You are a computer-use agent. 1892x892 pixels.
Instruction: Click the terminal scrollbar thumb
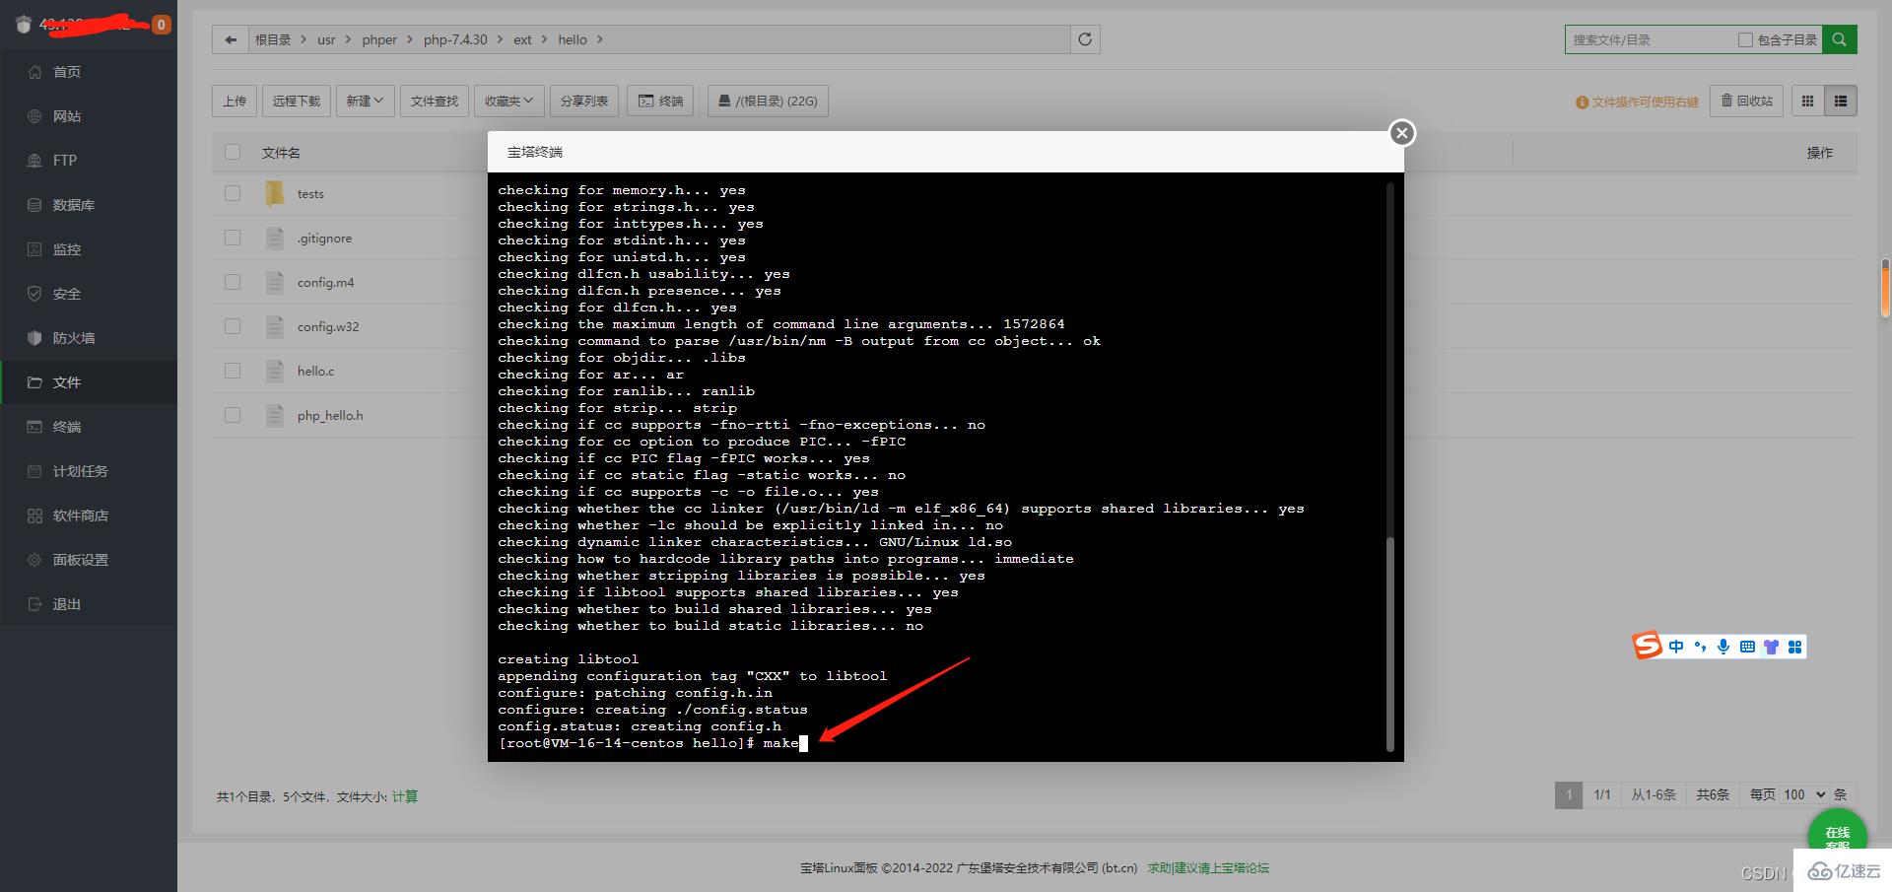[1390, 644]
